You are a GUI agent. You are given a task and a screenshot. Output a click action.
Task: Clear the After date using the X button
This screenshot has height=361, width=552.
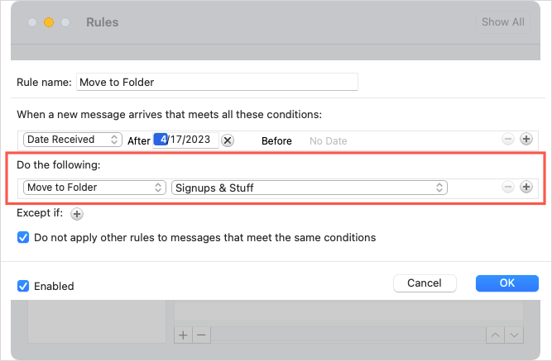point(228,140)
